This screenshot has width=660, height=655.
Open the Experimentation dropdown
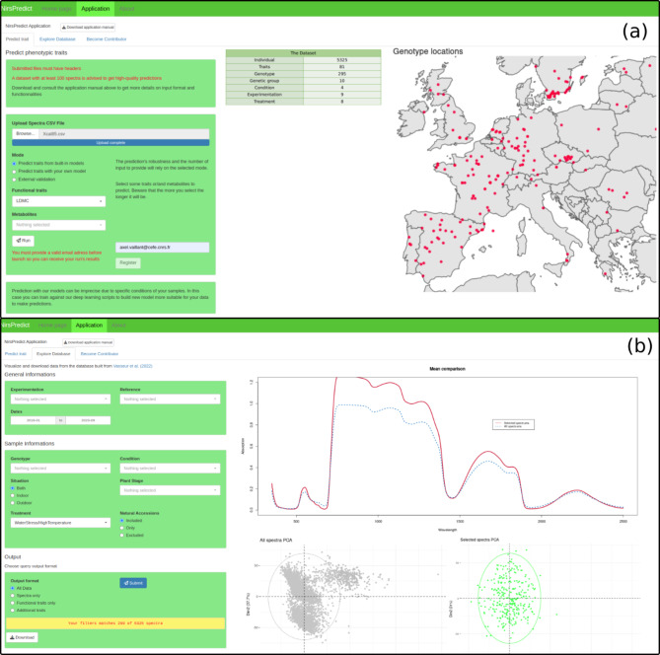tap(59, 400)
